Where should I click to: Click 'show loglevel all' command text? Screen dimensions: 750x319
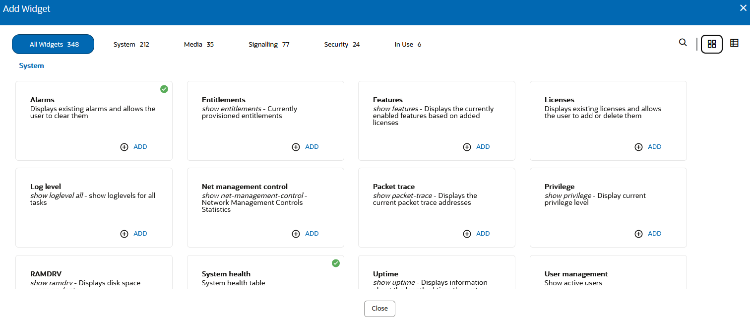57,195
